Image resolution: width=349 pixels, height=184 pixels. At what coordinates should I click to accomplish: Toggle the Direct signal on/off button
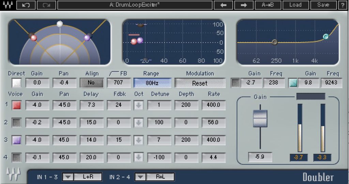pyautogui.click(x=17, y=83)
